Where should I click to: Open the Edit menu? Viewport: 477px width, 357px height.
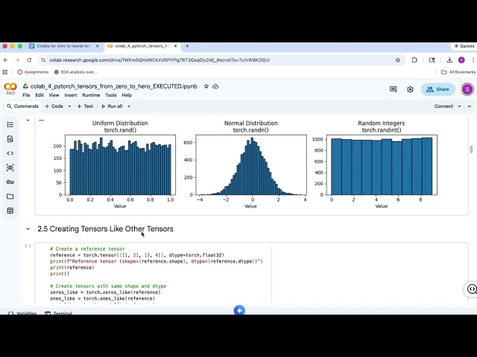pos(40,95)
